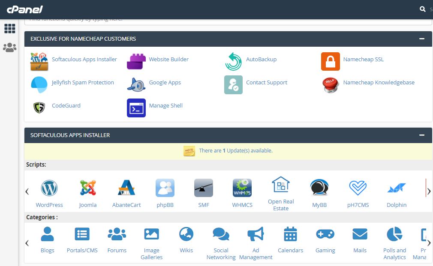Open the Portals/CMS category icon

tap(82, 234)
